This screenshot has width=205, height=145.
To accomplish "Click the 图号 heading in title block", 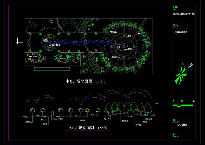I will coord(174,134).
